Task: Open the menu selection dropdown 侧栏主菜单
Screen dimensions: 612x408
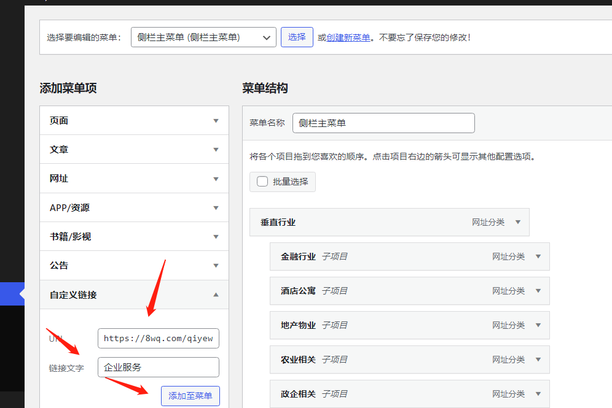Action: click(203, 37)
